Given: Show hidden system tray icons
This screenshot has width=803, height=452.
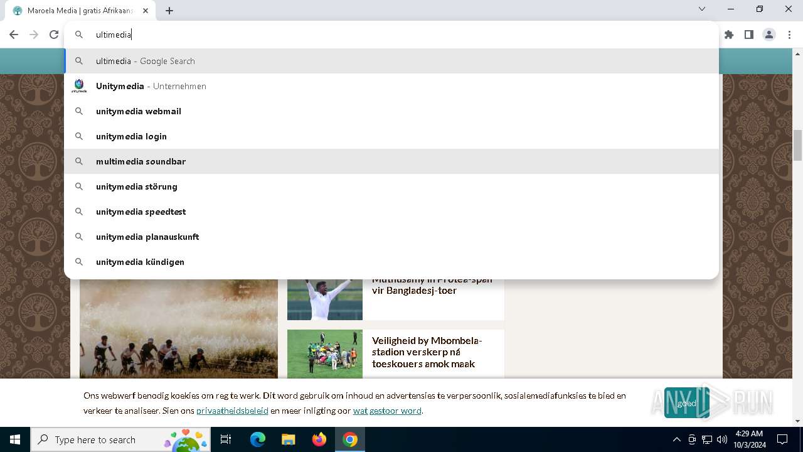Looking at the screenshot, I should click(x=676, y=439).
